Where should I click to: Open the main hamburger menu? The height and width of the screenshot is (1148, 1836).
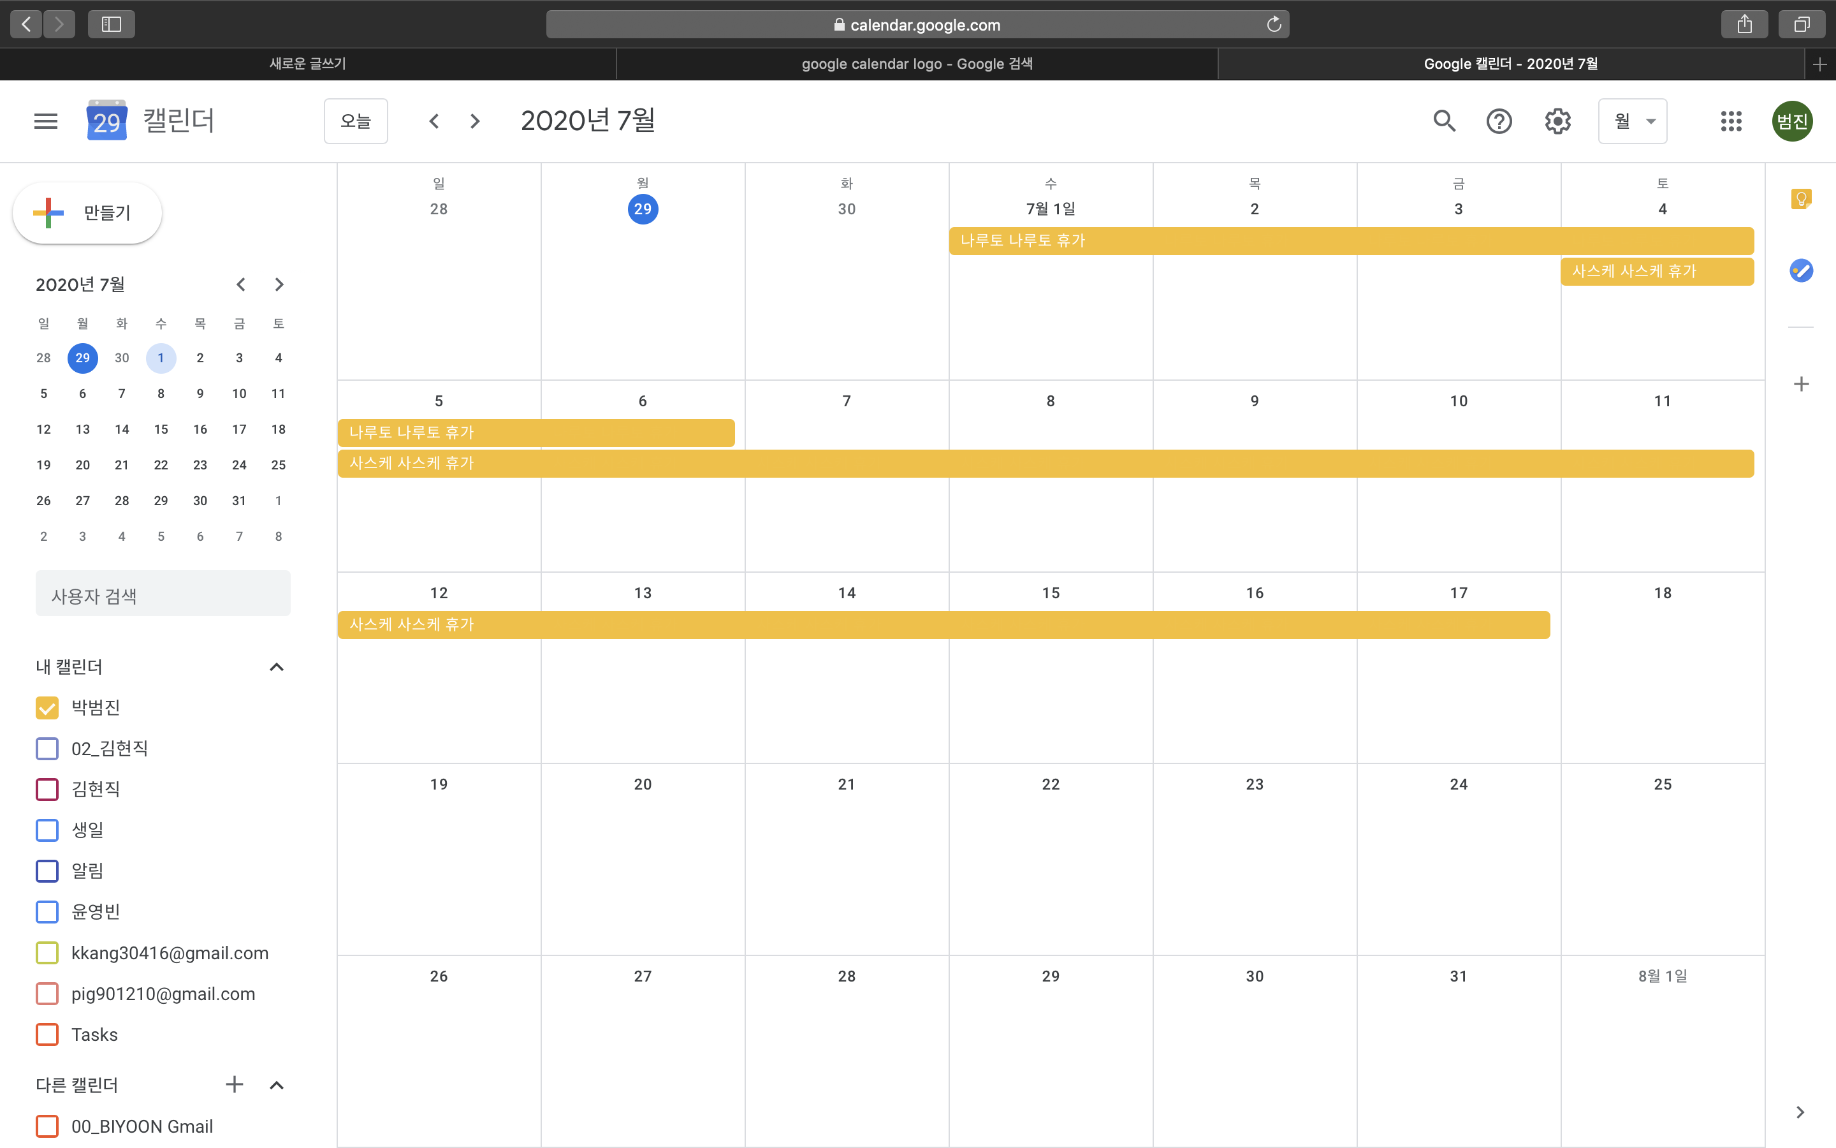(45, 121)
